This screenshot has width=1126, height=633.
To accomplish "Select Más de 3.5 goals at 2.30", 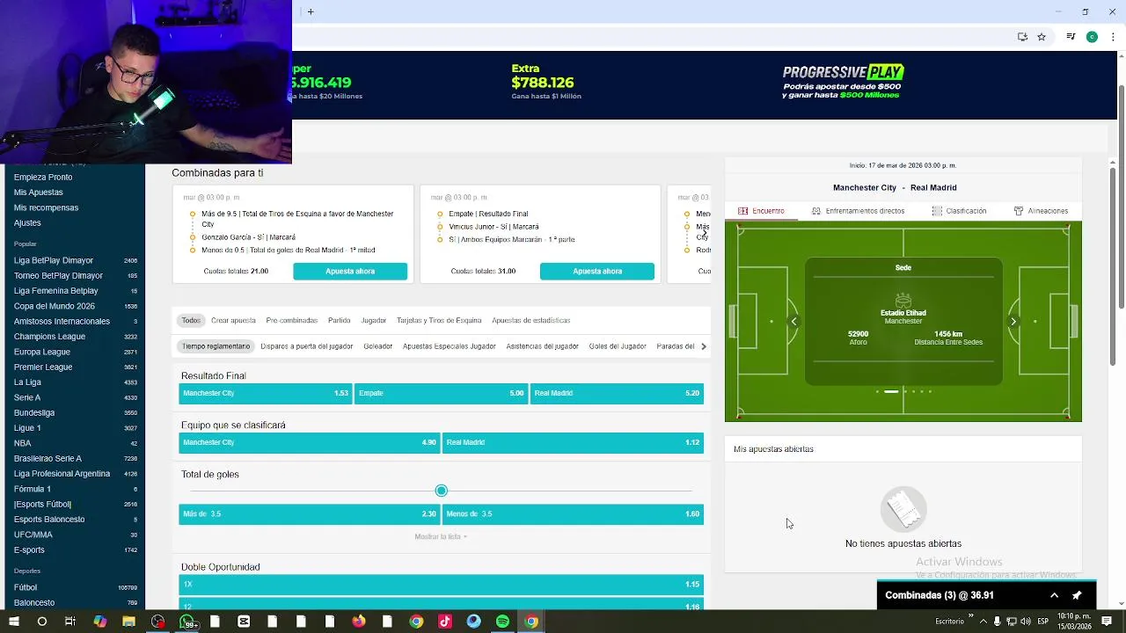I will click(309, 513).
